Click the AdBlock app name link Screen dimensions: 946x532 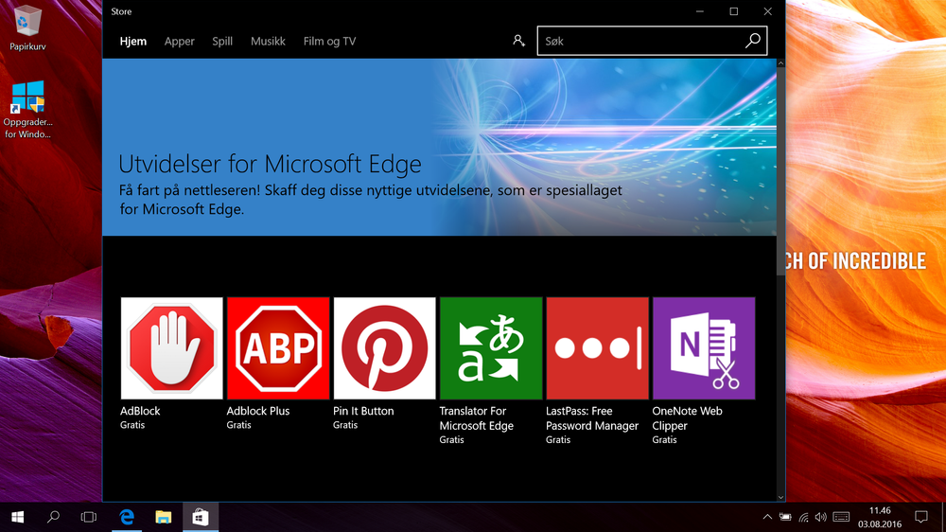(140, 411)
